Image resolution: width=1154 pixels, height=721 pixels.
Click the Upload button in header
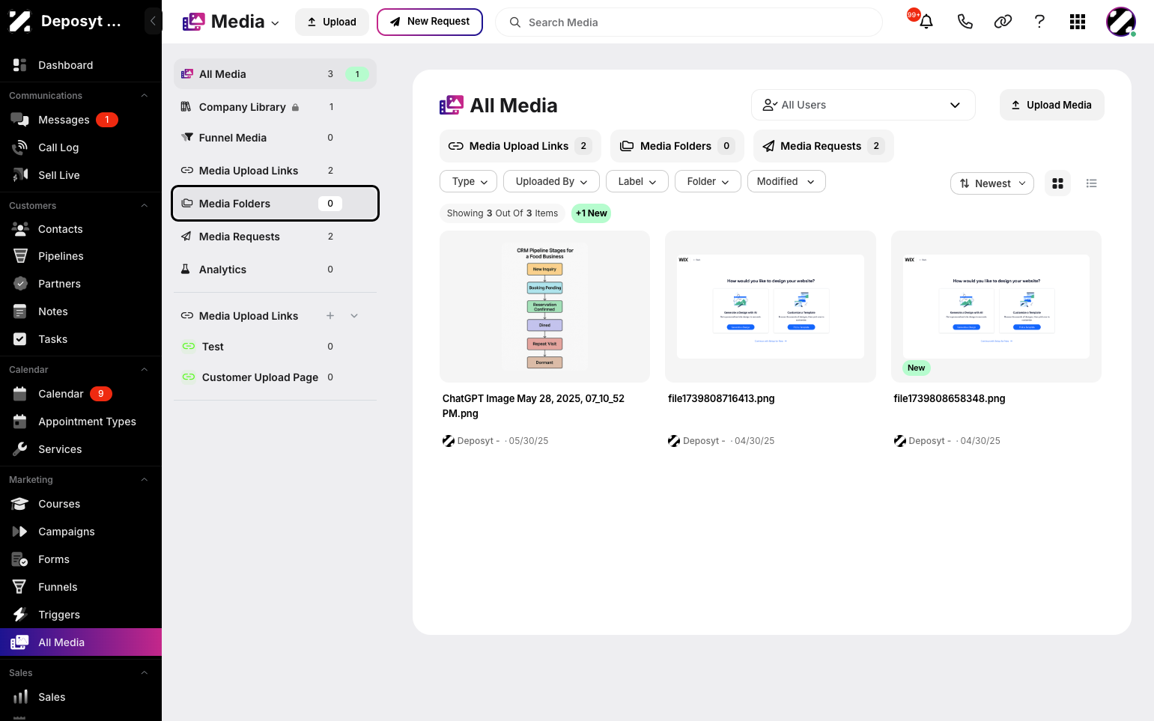332,22
